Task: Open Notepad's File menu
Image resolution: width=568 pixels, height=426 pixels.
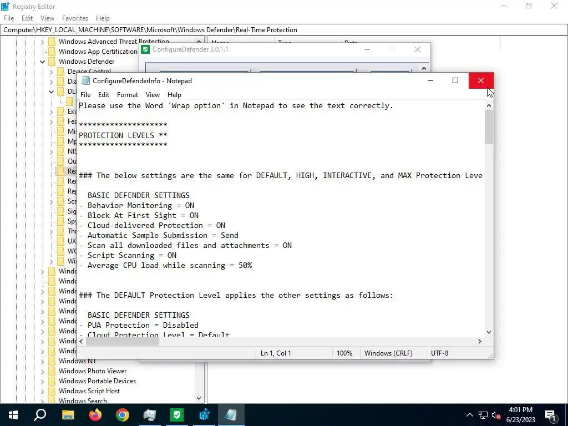Action: [x=85, y=95]
